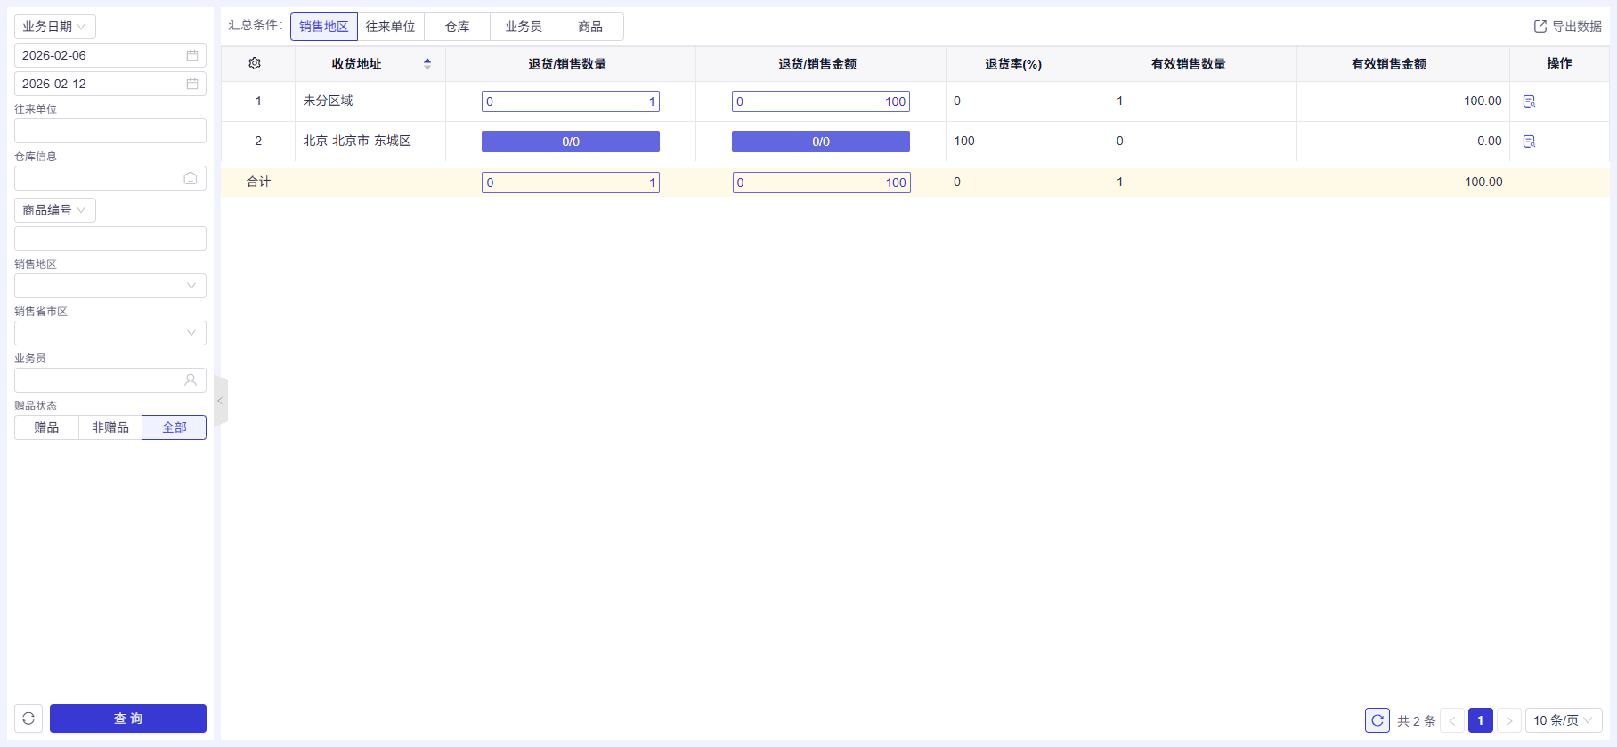Expand the 销售地区 dropdown

110,286
